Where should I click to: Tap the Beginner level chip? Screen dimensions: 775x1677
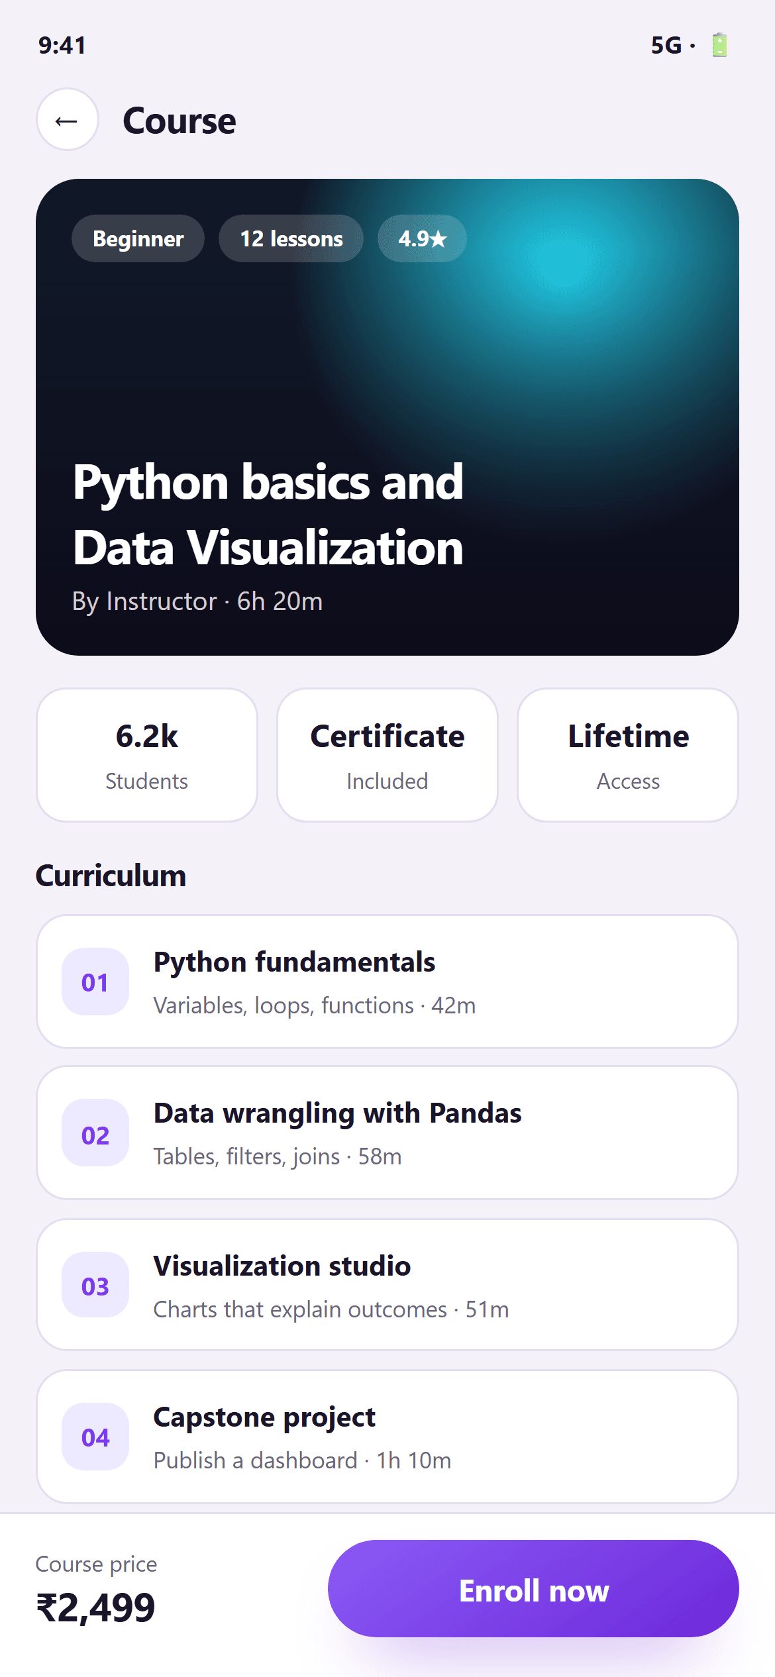(x=138, y=238)
